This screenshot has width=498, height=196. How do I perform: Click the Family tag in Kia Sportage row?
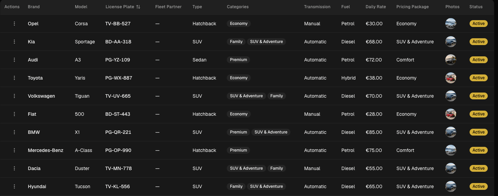click(236, 42)
